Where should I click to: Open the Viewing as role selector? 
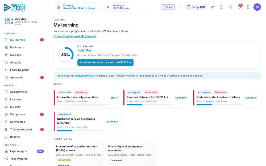tap(118, 7)
